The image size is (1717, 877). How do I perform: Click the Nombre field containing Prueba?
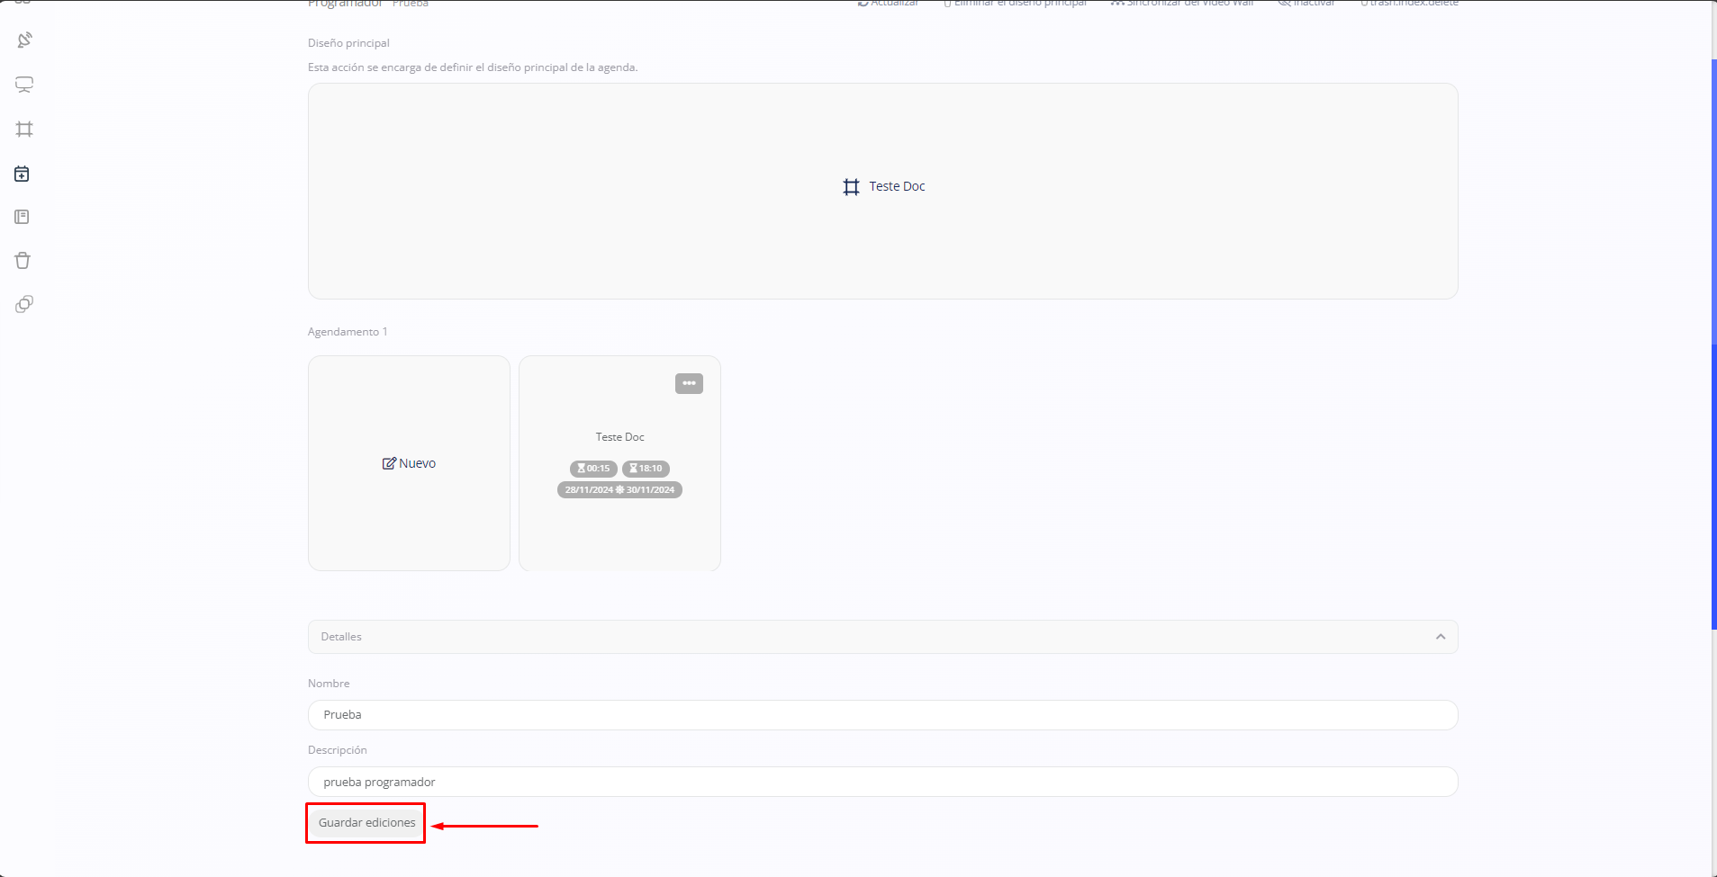click(882, 715)
